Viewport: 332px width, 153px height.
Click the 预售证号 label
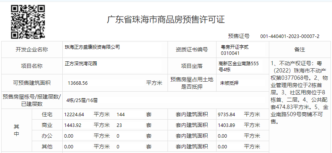pos(239,36)
